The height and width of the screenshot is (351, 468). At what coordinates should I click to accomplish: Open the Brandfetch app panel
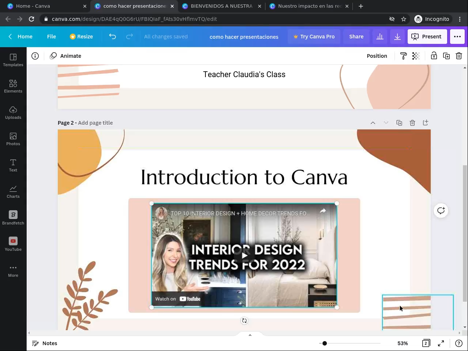[13, 218]
